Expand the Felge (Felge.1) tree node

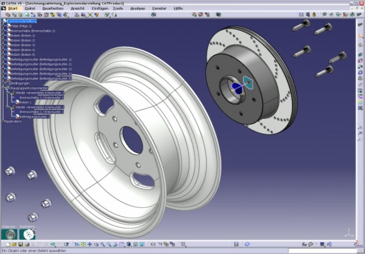pos(3,26)
